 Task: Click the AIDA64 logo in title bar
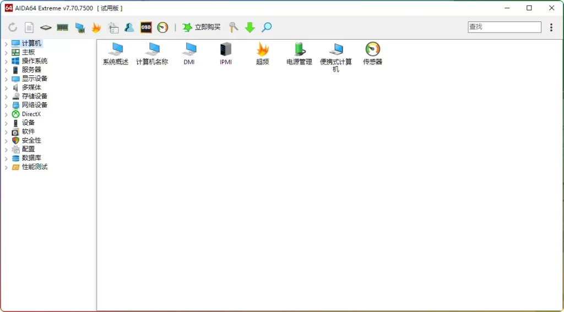point(9,8)
